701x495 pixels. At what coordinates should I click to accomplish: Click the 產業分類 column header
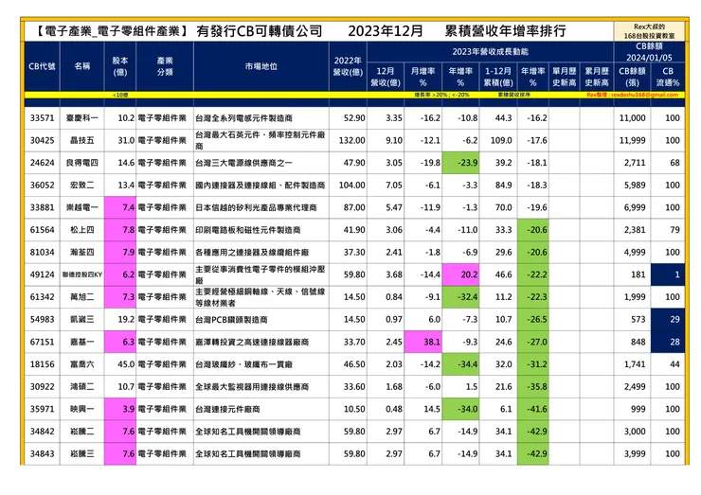165,66
